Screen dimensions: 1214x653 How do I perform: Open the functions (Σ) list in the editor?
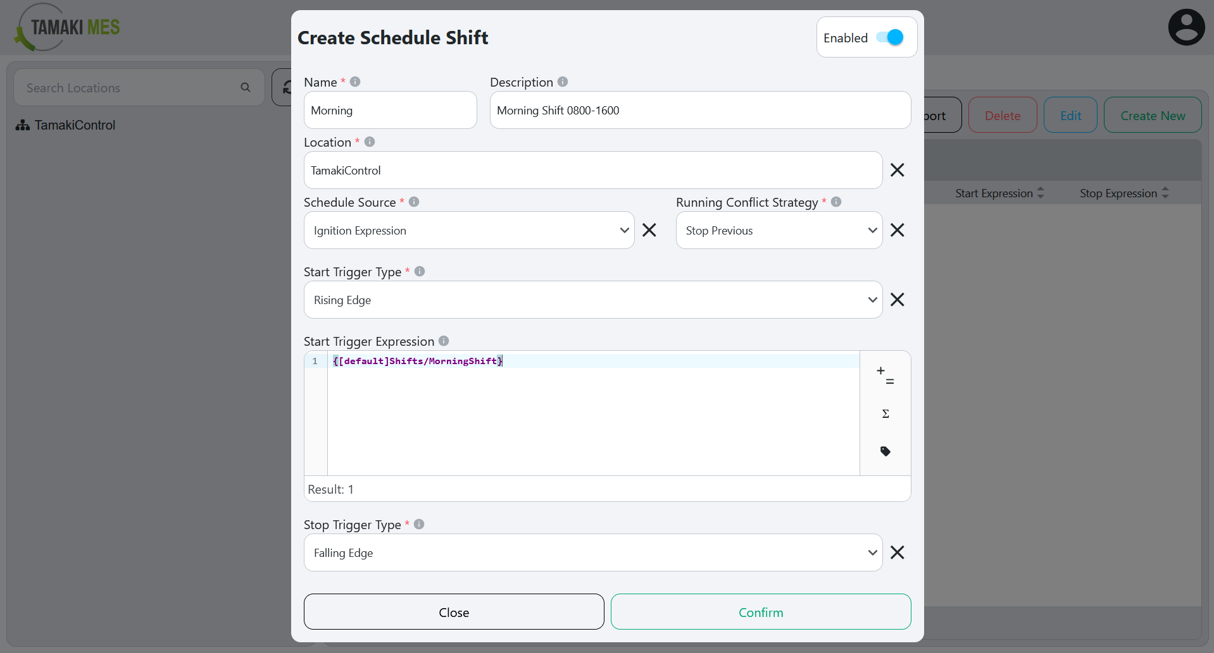[x=885, y=413]
